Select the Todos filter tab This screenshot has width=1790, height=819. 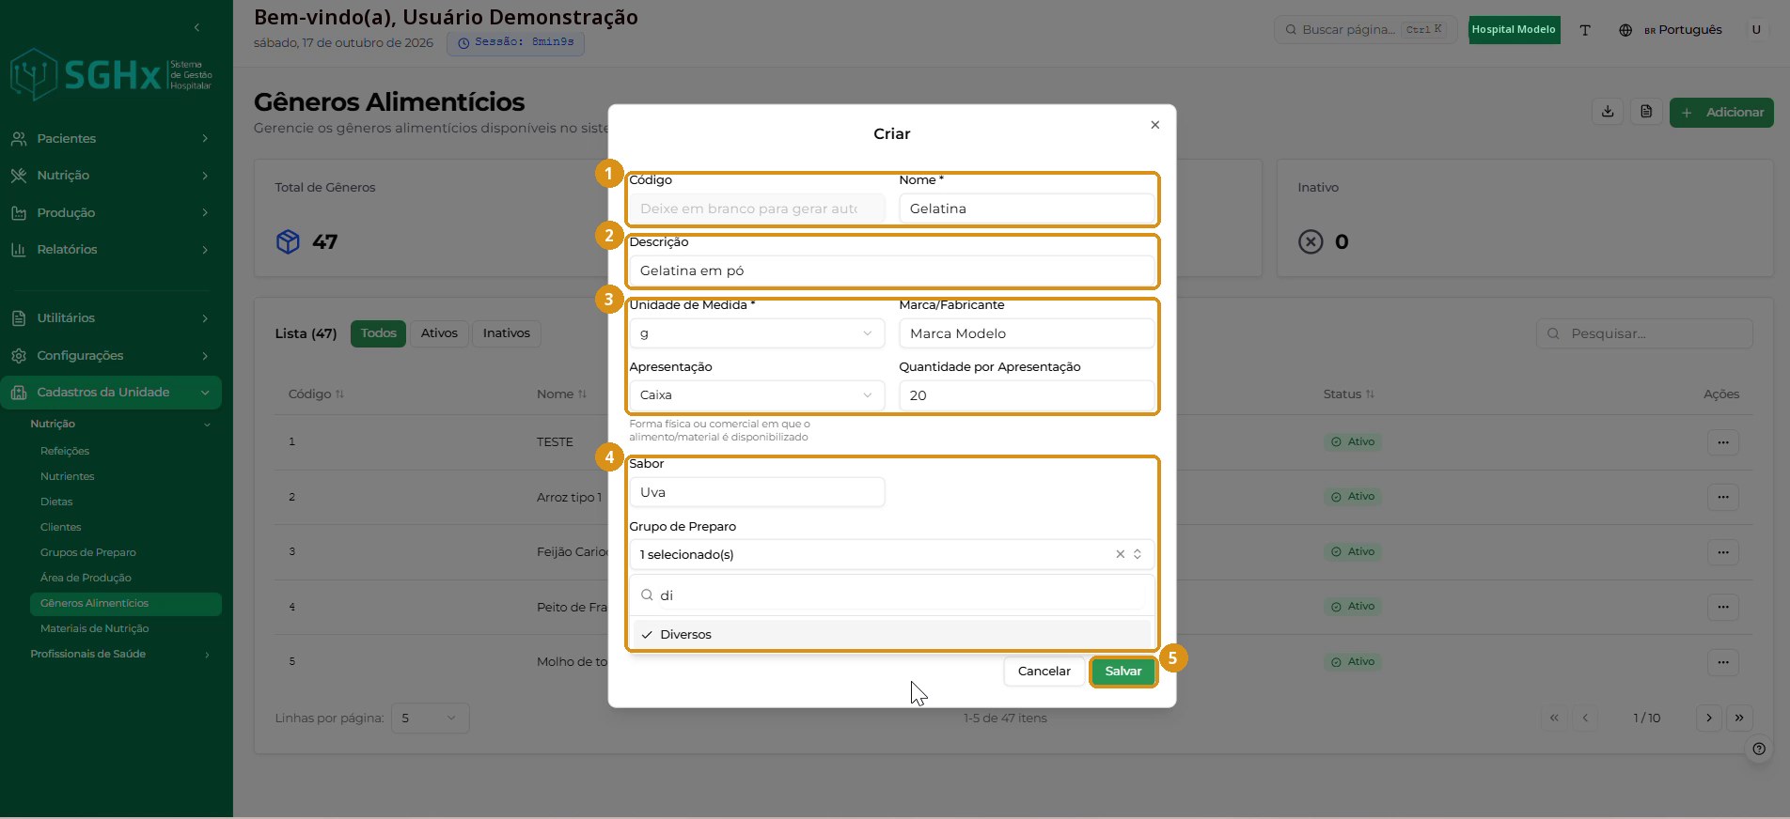tap(378, 333)
